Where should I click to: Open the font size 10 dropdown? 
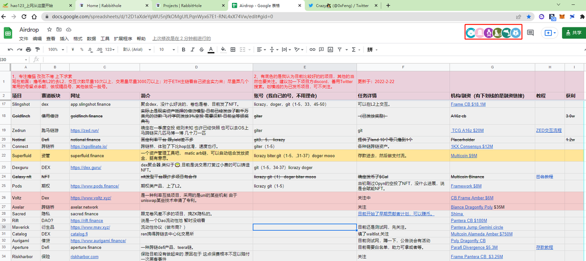(x=167, y=49)
